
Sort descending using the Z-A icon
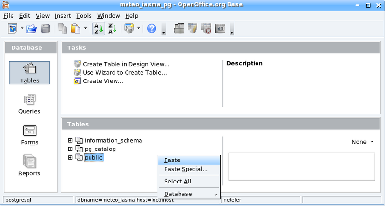coord(111,29)
